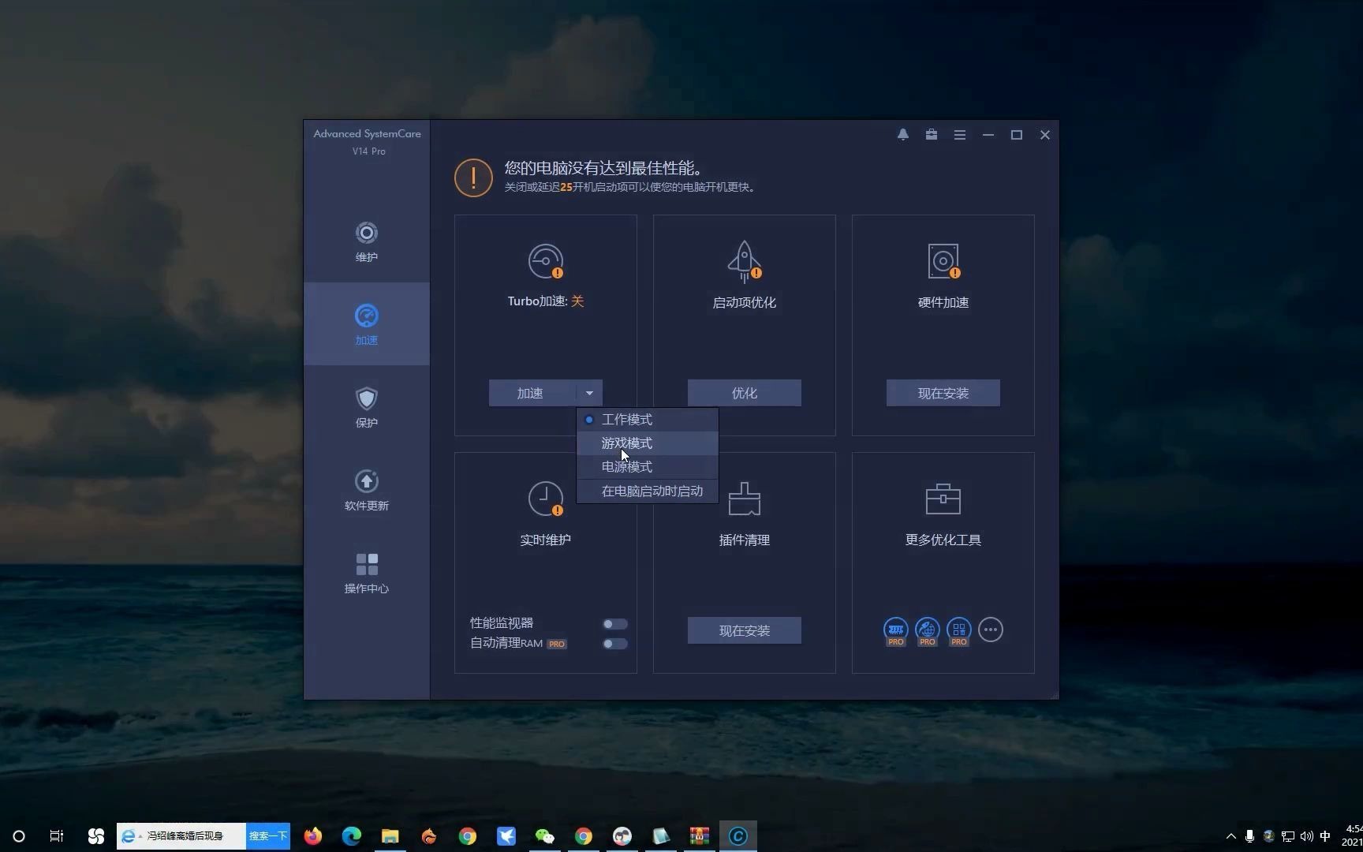Open the 操作中心 (Action Center) section
This screenshot has width=1363, height=852.
click(366, 573)
